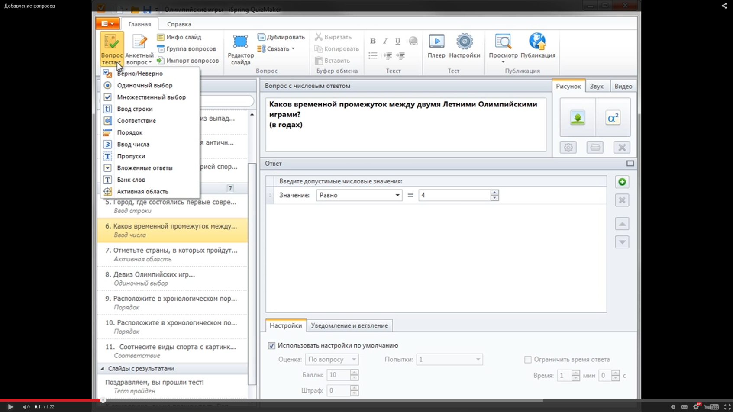Open the Значение Равно dropdown
Image resolution: width=733 pixels, height=412 pixels.
pos(359,195)
